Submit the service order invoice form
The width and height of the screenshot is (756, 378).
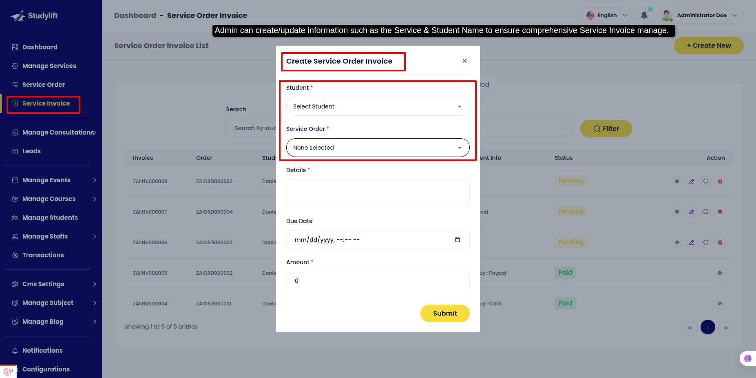tap(445, 313)
